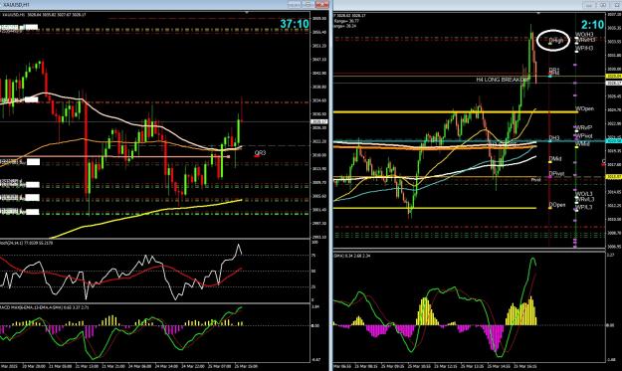This screenshot has height=371, width=622.
Task: Select the 2:10 candle timer on the right chart
Action: click(593, 25)
